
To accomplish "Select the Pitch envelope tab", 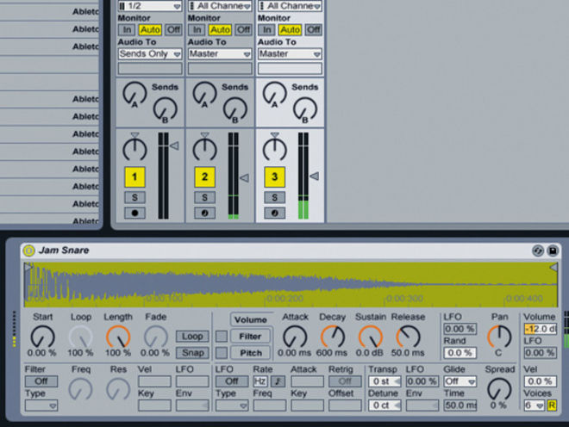I will (x=250, y=353).
